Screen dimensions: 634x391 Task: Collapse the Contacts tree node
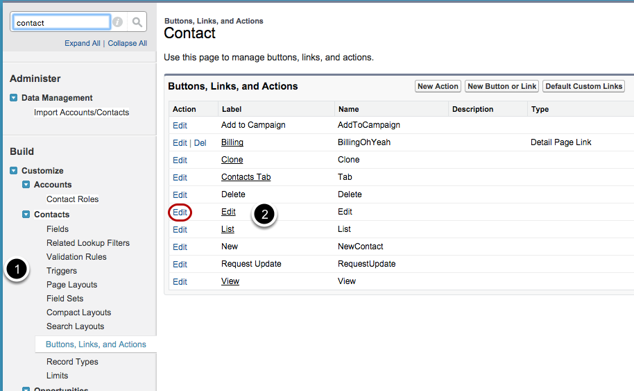pos(26,215)
